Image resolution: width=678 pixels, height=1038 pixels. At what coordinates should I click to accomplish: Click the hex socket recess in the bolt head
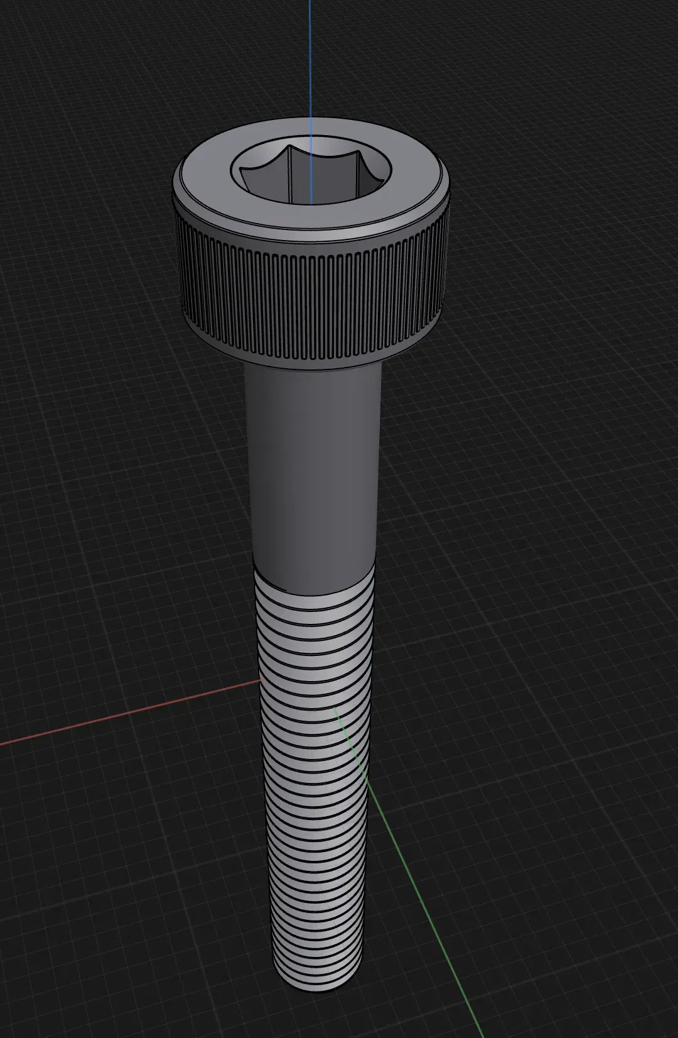pyautogui.click(x=311, y=171)
